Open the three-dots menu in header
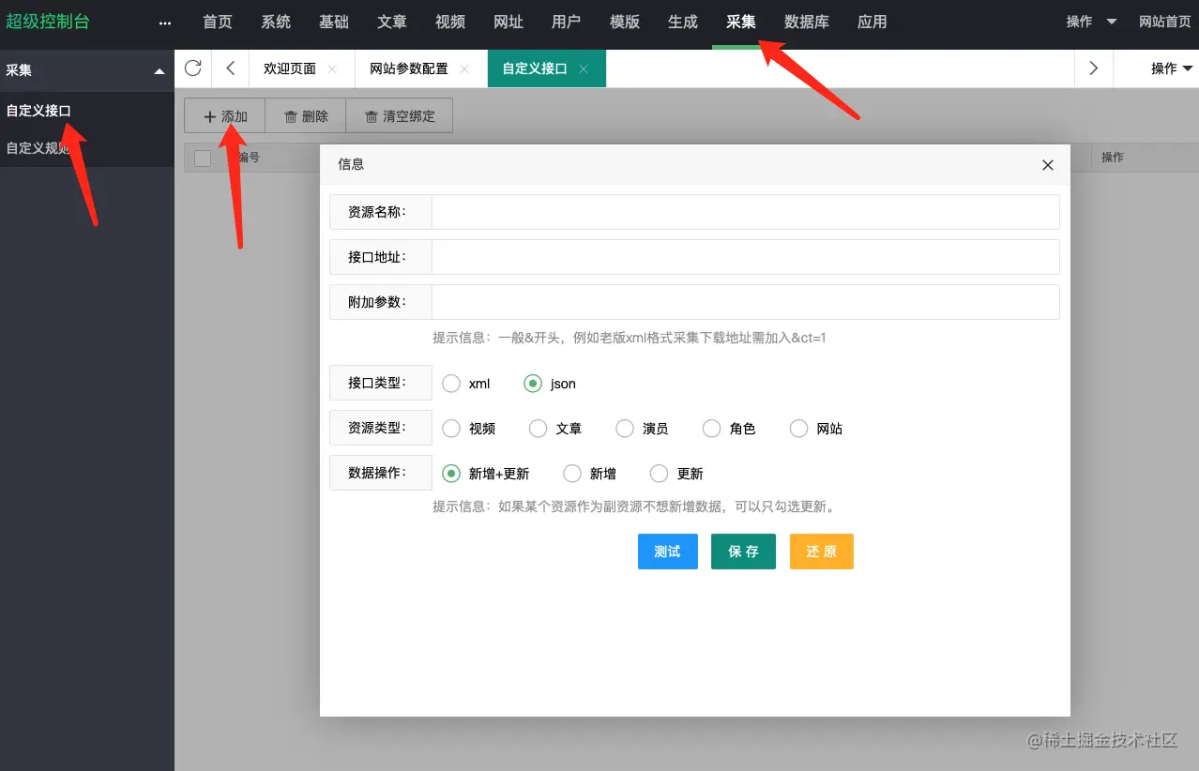1199x771 pixels. coord(165,23)
